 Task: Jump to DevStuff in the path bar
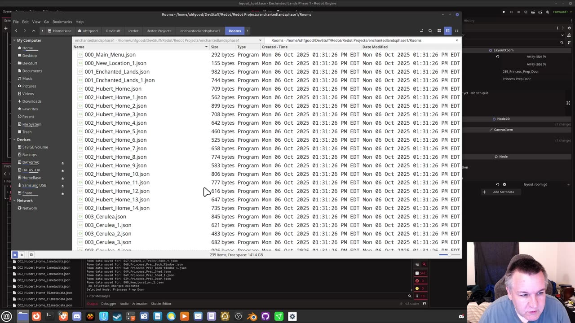pos(113,31)
